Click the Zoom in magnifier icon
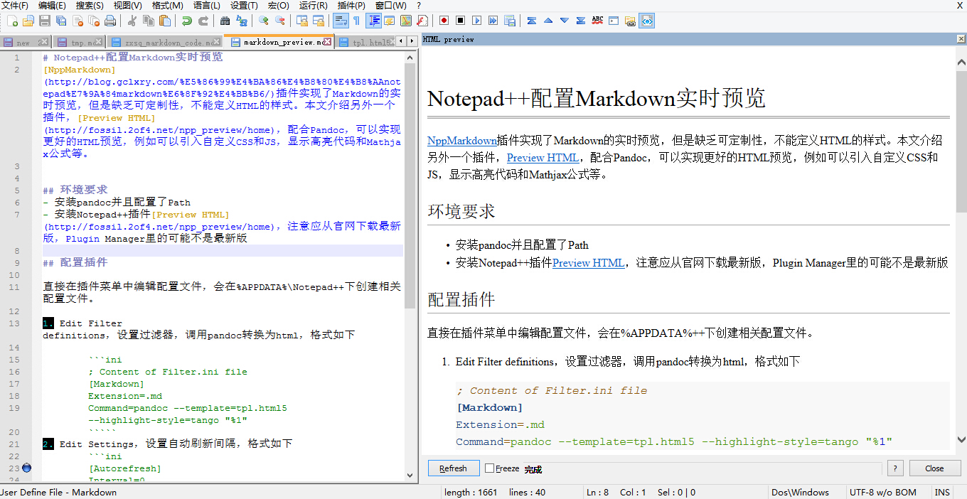Image resolution: width=967 pixels, height=499 pixels. pos(264,21)
